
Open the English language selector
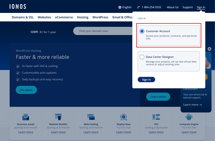point(125,7)
